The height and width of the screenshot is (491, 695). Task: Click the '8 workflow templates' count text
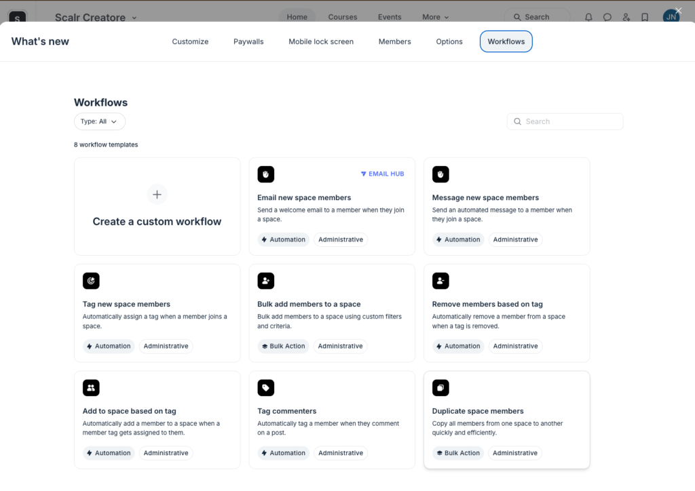pyautogui.click(x=106, y=144)
